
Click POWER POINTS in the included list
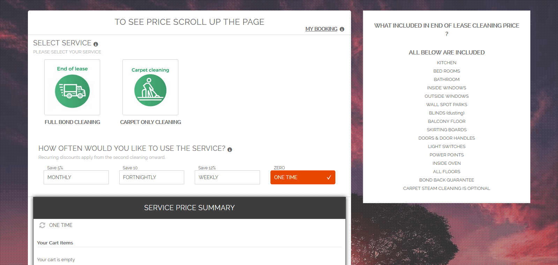(447, 155)
